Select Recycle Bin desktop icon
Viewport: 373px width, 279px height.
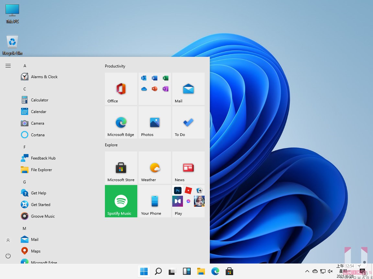coord(12,45)
